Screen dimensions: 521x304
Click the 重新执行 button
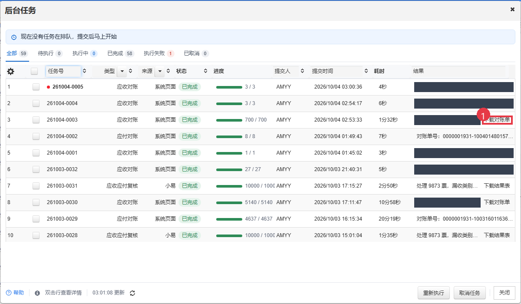433,293
